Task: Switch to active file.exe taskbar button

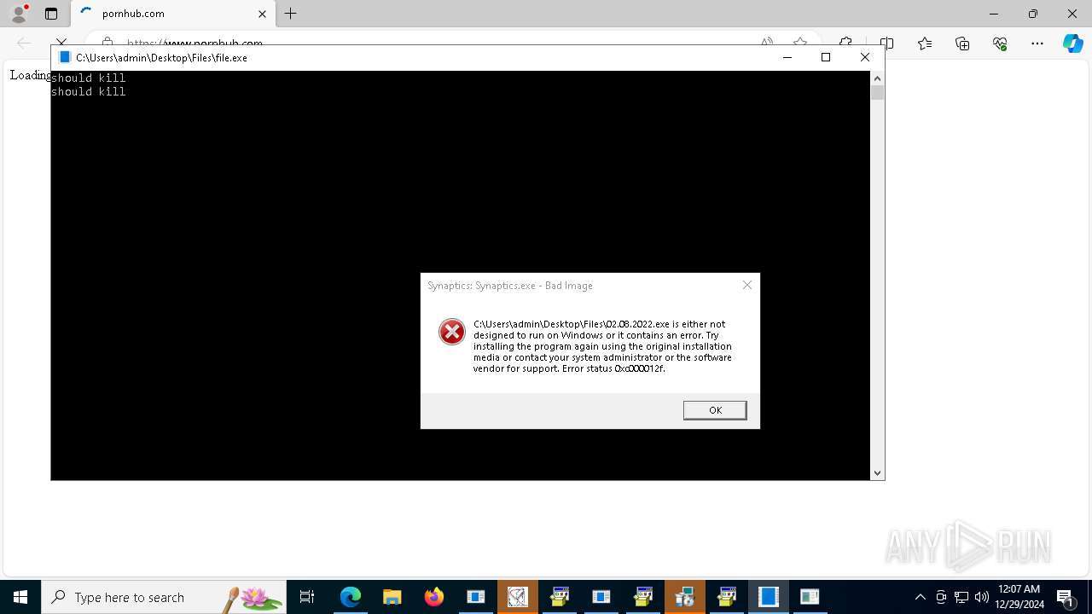Action: tap(769, 597)
